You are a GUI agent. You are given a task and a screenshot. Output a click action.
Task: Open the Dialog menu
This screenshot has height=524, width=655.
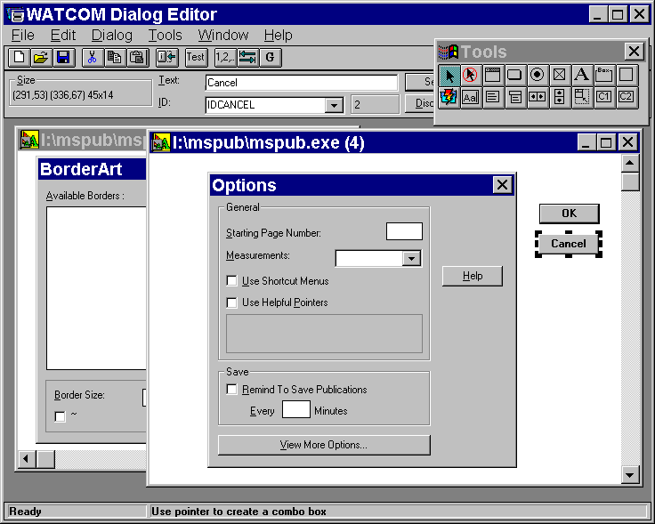(x=111, y=35)
